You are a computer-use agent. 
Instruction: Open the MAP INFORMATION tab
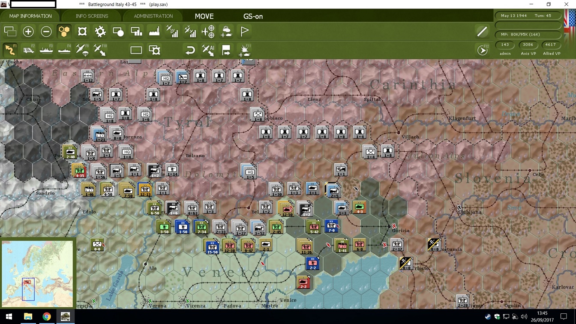click(30, 16)
